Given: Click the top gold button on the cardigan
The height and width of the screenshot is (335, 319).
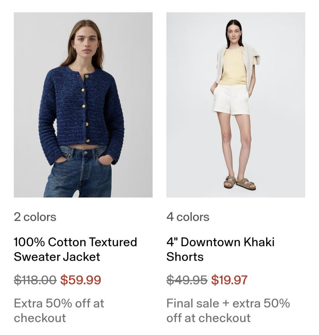Looking at the screenshot, I should pyautogui.click(x=87, y=76).
